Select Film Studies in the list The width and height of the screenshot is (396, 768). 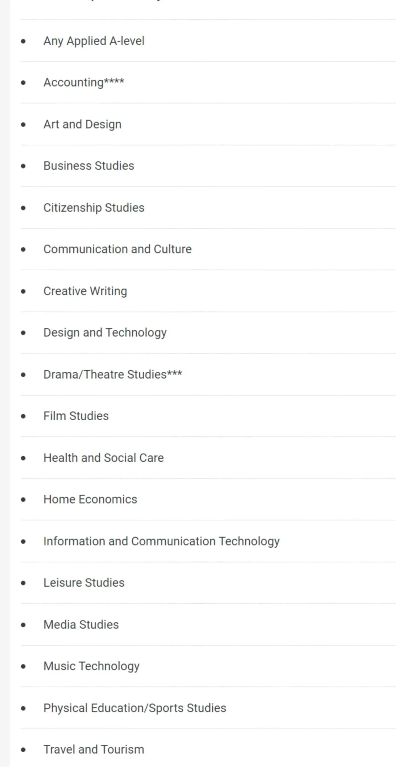click(x=76, y=416)
